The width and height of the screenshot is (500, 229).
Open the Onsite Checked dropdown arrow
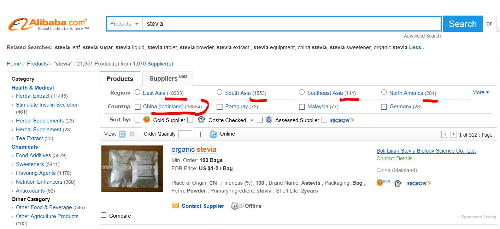pyautogui.click(x=252, y=120)
